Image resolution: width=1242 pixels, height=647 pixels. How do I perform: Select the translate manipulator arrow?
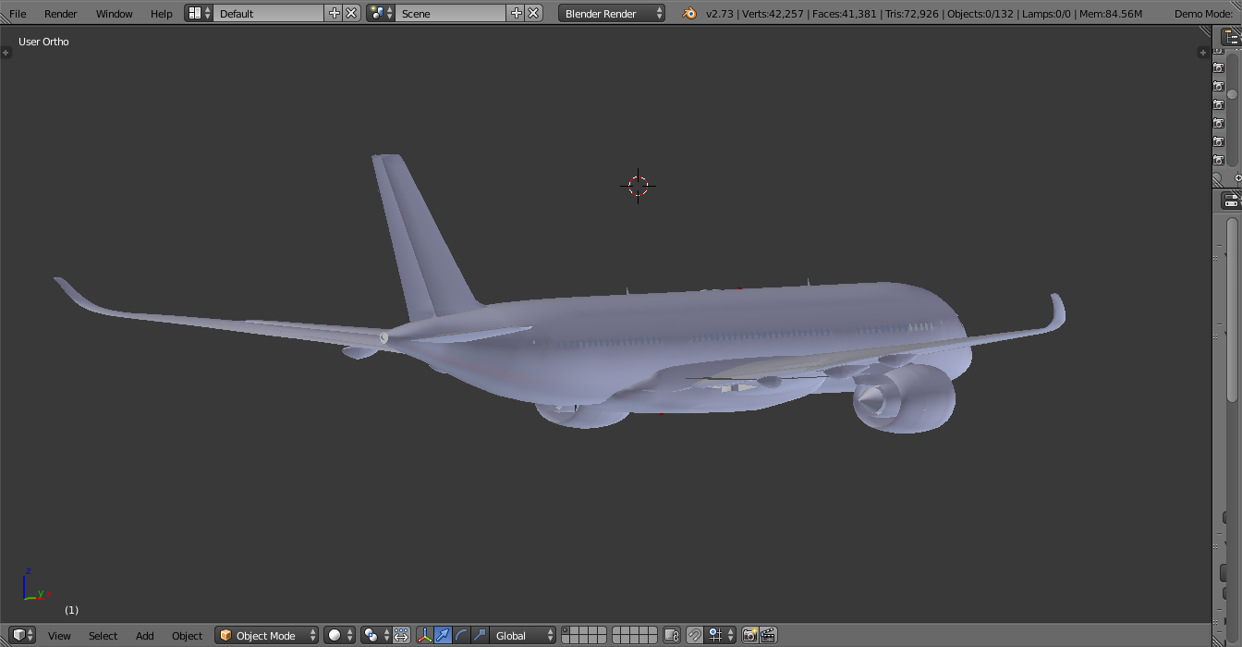(443, 635)
